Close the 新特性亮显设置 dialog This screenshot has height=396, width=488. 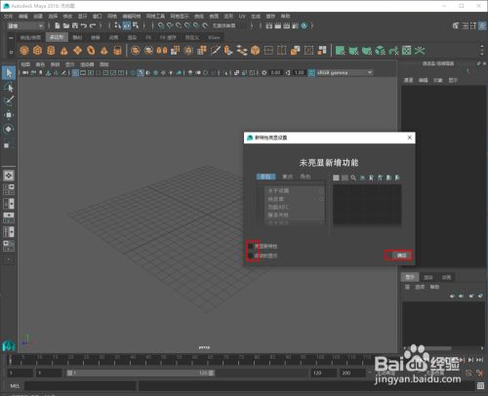click(409, 138)
